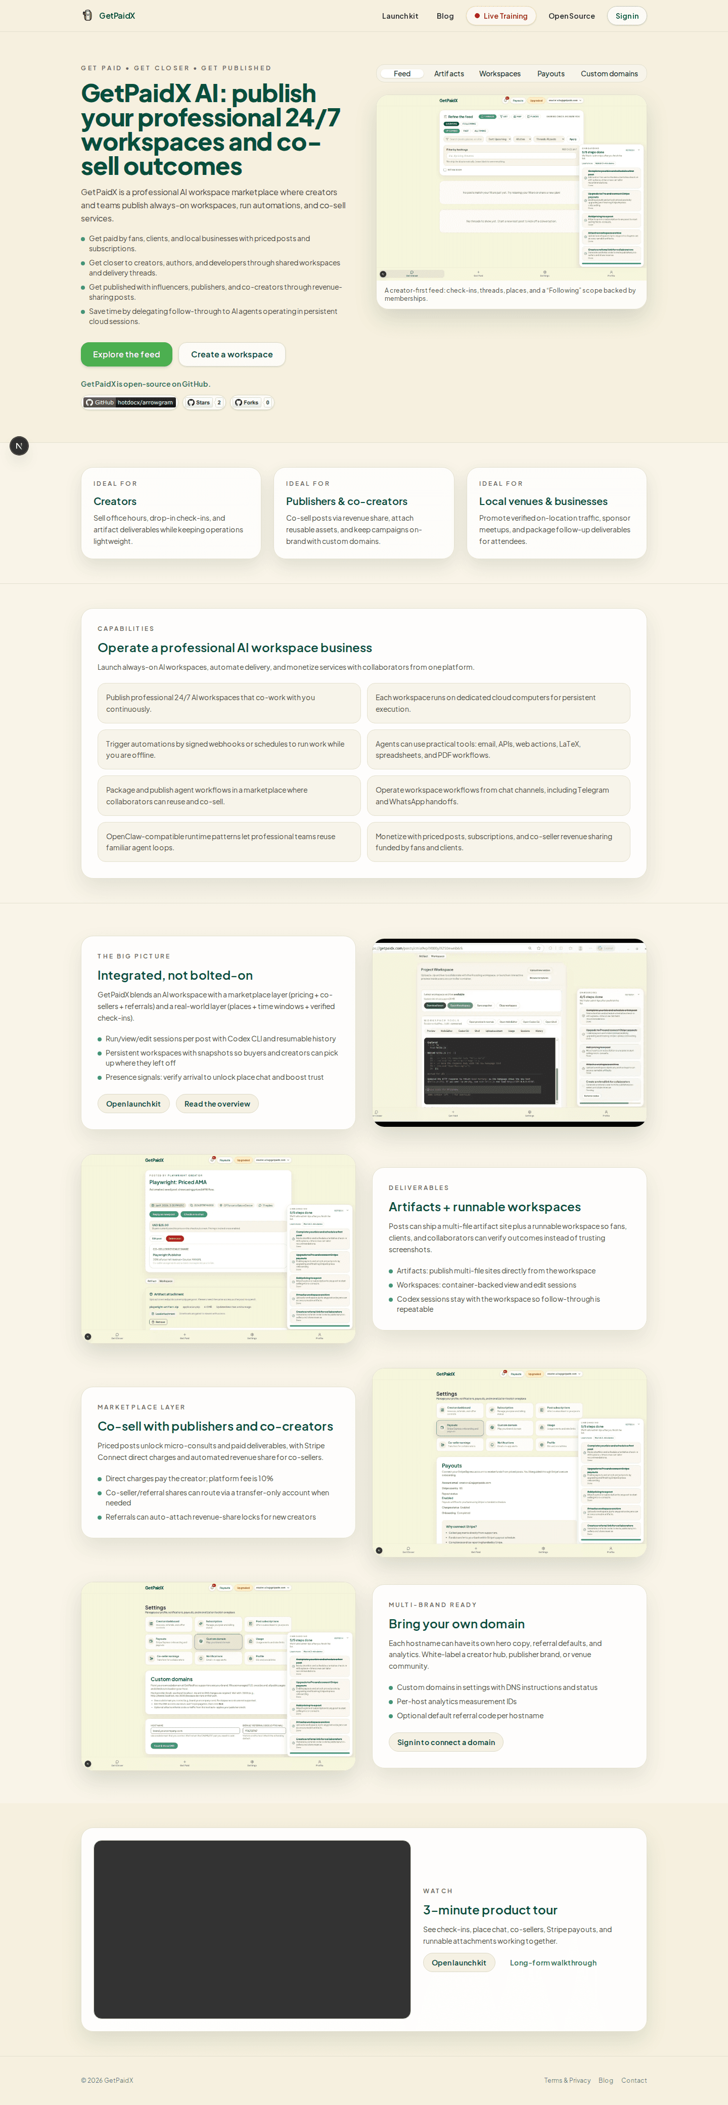Click the 'OpenClaw-compatible runtime patterns' capability box

(229, 842)
